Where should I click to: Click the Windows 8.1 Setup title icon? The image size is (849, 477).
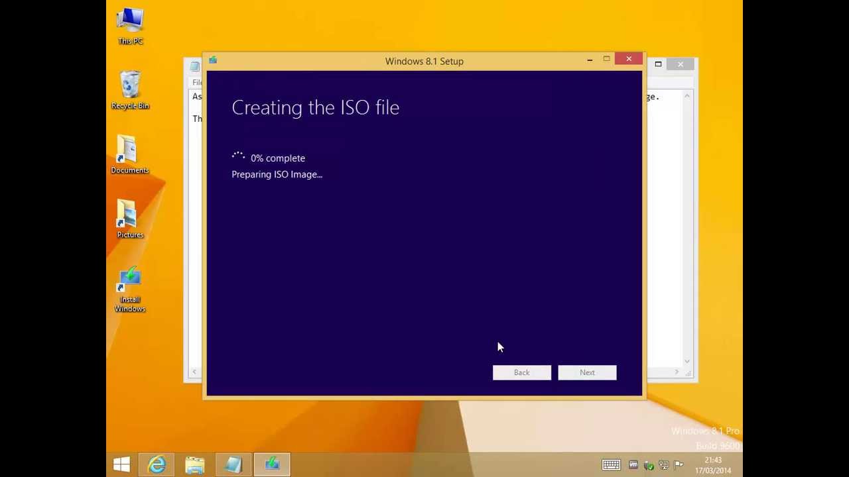(213, 60)
